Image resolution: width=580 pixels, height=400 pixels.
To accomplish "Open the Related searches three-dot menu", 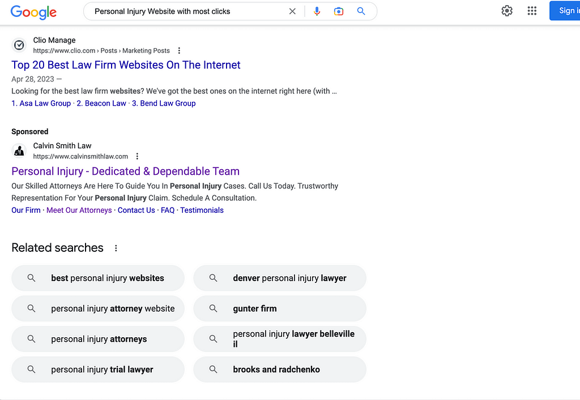I will pos(116,248).
